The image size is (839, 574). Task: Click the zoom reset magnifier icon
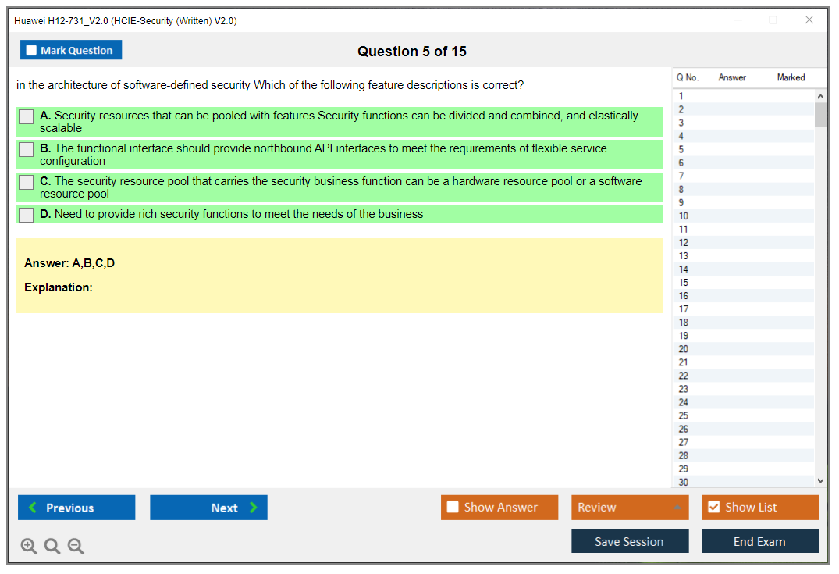pyautogui.click(x=52, y=547)
